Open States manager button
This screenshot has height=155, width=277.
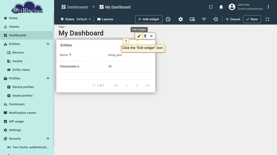(x=67, y=19)
